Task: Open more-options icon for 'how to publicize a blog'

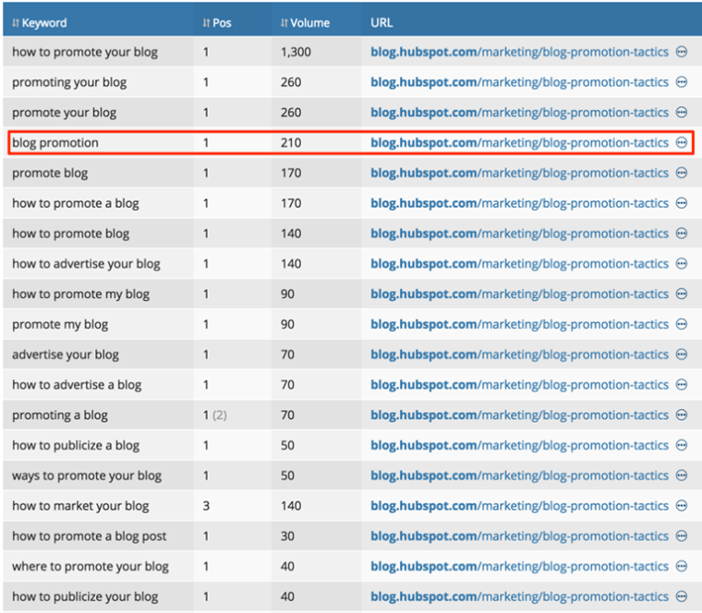Action: (x=682, y=445)
